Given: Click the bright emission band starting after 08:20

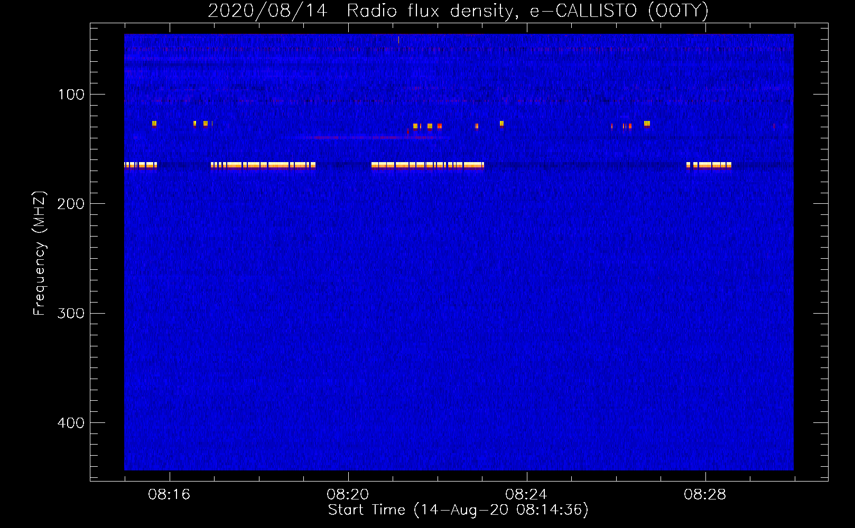Looking at the screenshot, I should (x=427, y=165).
